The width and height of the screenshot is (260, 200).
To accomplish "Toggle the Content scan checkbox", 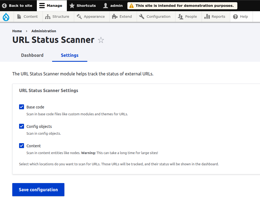I will pyautogui.click(x=22, y=146).
